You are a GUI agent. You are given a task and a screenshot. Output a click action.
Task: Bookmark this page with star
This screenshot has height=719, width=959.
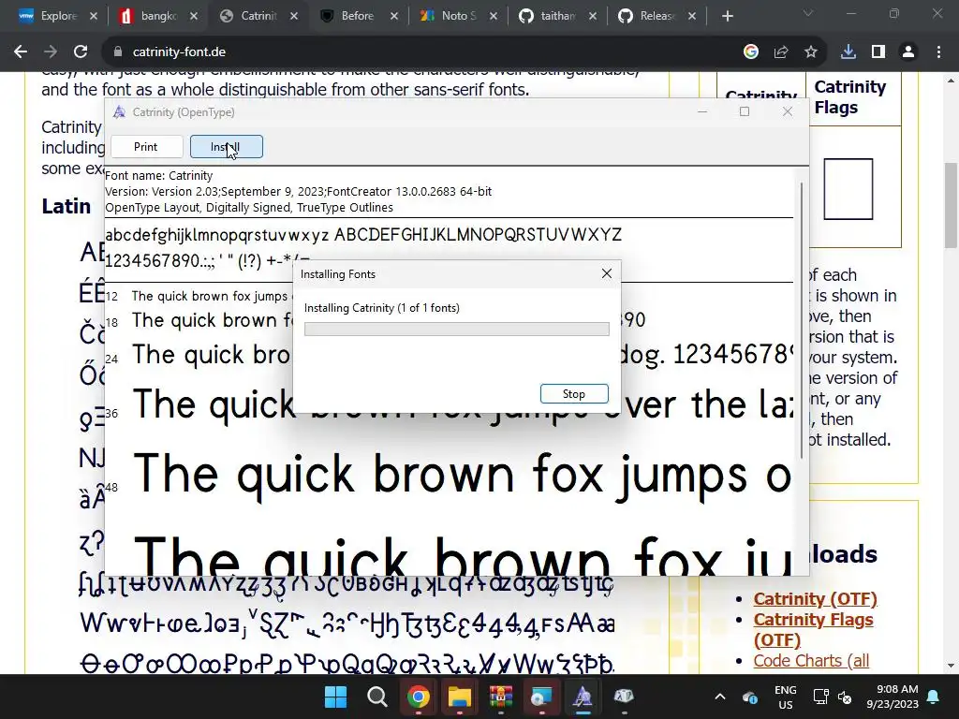pos(811,52)
